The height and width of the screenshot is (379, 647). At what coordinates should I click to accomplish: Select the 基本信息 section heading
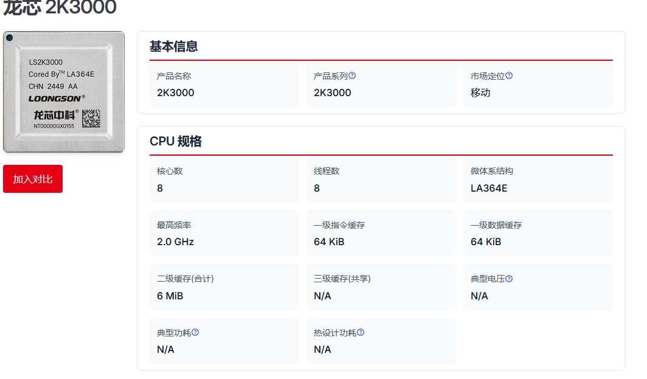(x=173, y=46)
